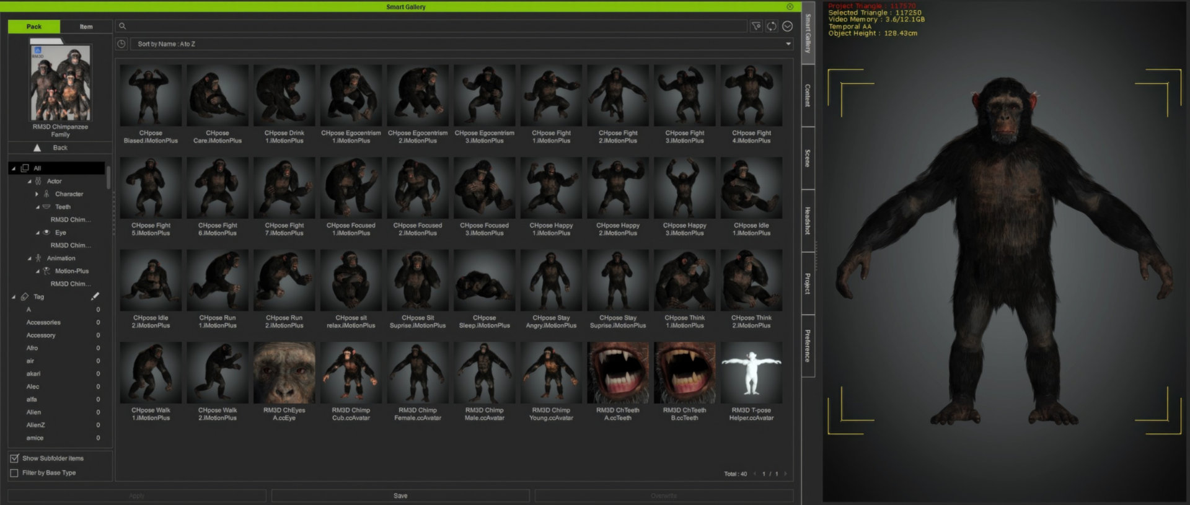Click the Motion-Plus category icon
This screenshot has width=1190, height=505.
46,271
